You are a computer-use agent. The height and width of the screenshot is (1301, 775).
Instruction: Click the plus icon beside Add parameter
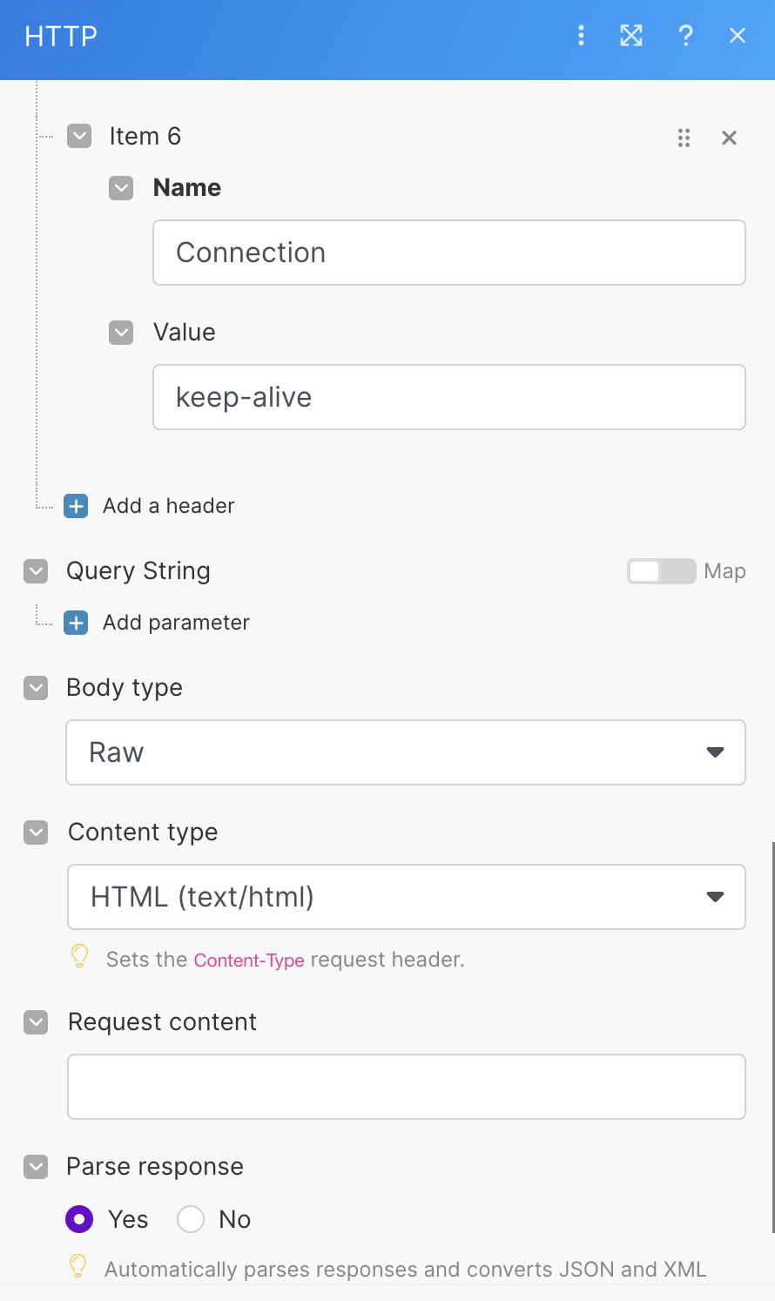(x=77, y=623)
